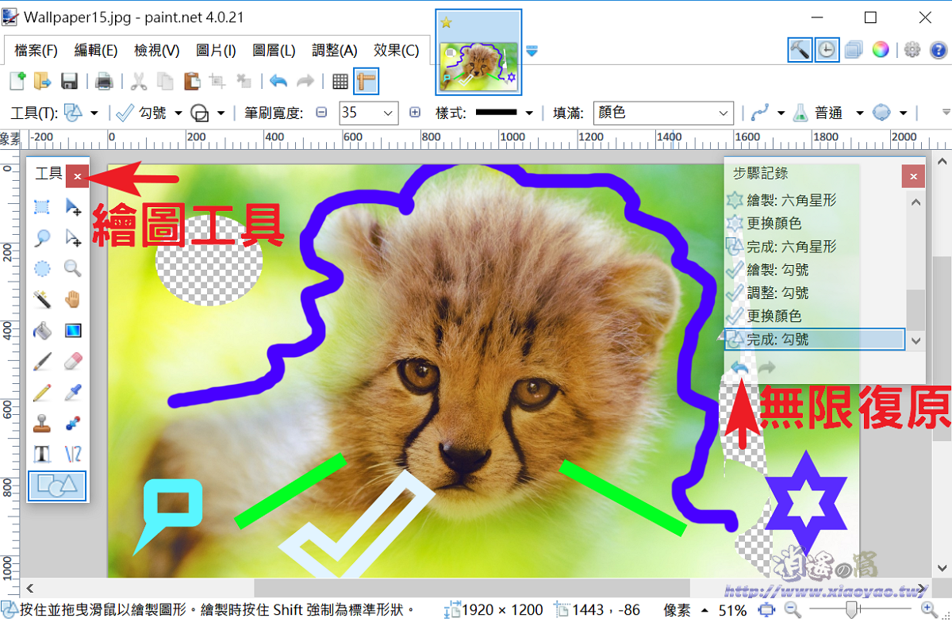Select history step 完成: 勾號
Image resolution: width=952 pixels, height=622 pixels.
pos(815,339)
